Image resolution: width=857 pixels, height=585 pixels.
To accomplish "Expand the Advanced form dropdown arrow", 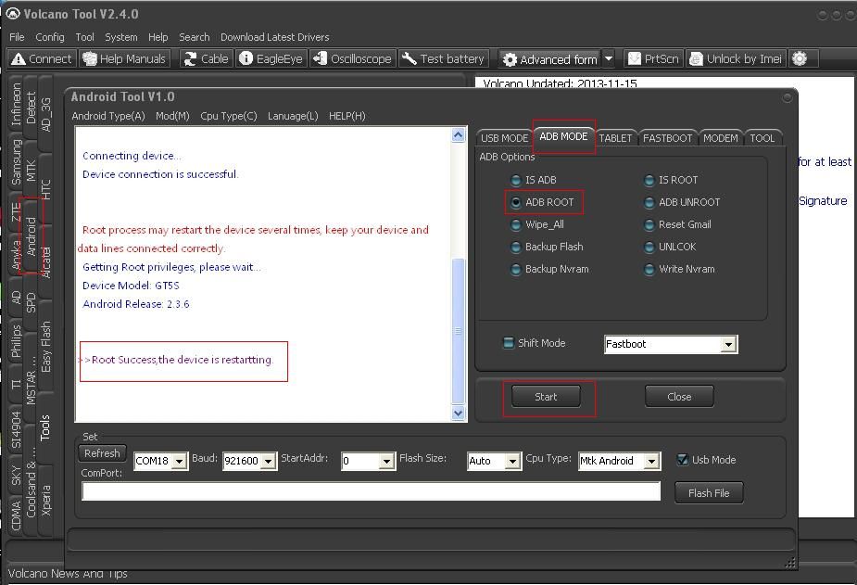I will click(609, 59).
